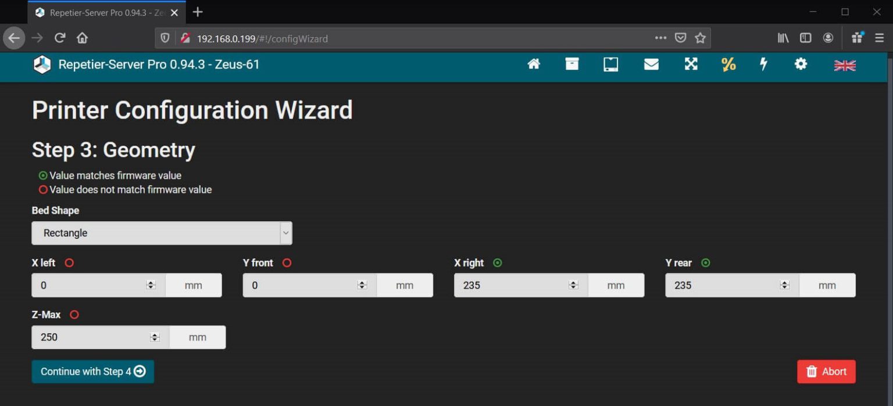Open the Bed Shape dropdown
This screenshot has height=406, width=893.
click(x=162, y=232)
